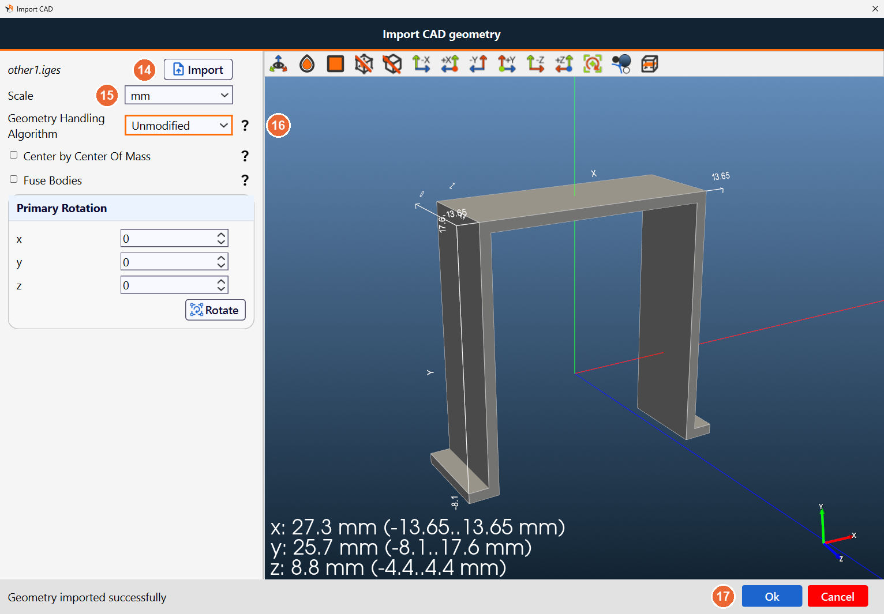Click the y rotation spinner arrows
Image resolution: width=884 pixels, height=614 pixels.
tap(222, 262)
